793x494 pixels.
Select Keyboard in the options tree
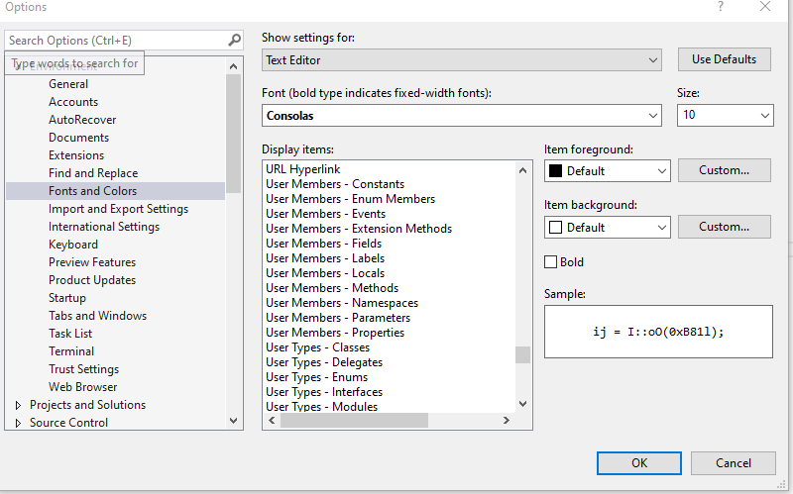coord(73,245)
